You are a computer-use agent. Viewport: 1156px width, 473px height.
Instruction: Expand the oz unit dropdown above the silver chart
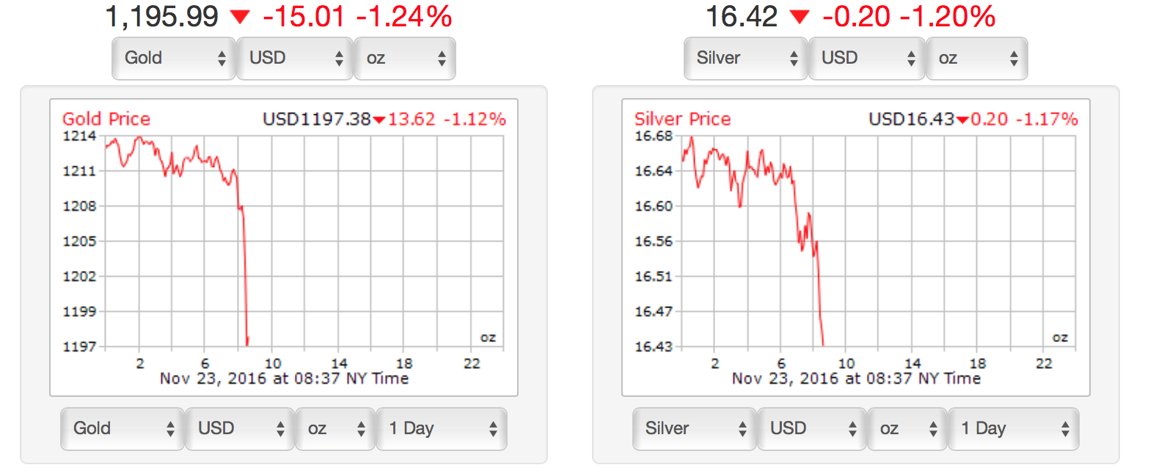[x=977, y=59]
